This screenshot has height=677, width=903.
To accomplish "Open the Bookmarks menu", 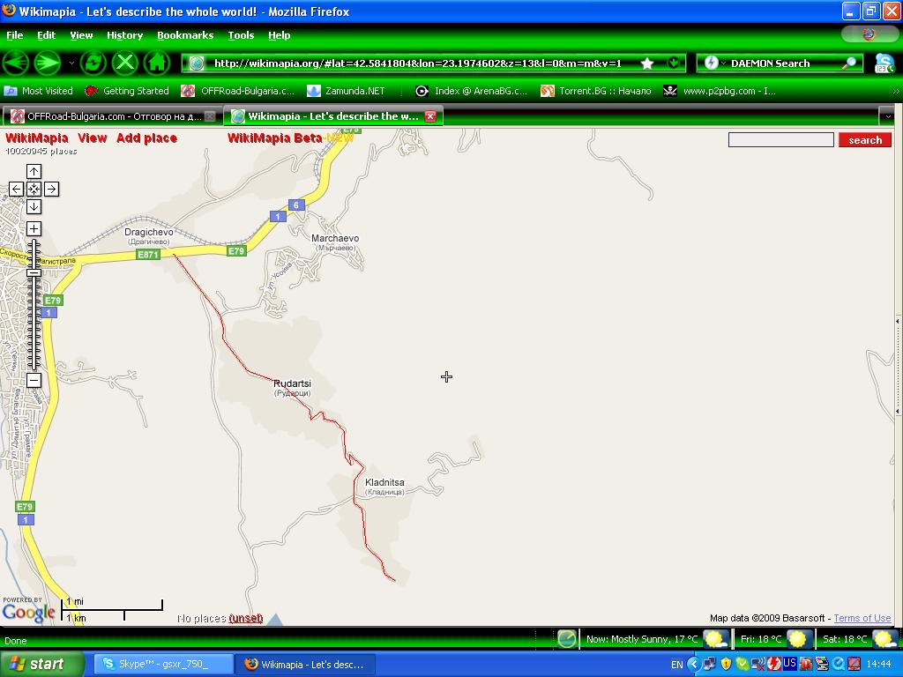I will click(x=185, y=35).
